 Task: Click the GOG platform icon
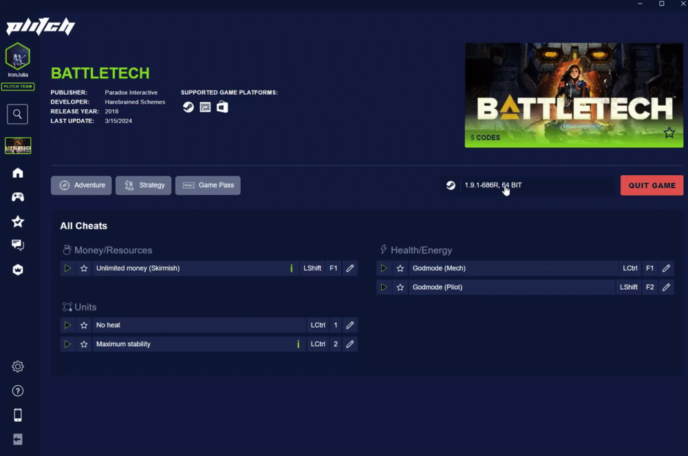click(205, 107)
